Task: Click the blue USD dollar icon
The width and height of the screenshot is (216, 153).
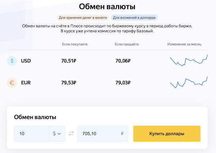Action: 12,61
